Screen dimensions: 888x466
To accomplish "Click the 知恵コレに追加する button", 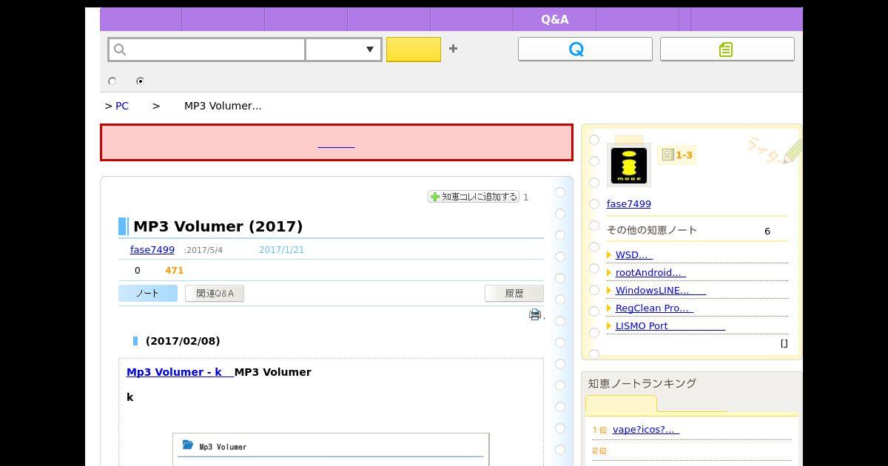I will click(x=474, y=197).
